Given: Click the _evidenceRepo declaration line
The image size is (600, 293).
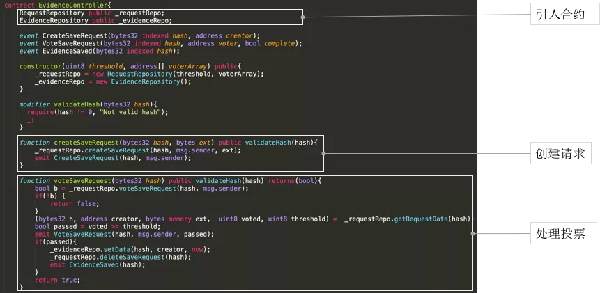Looking at the screenshot, I should [95, 21].
